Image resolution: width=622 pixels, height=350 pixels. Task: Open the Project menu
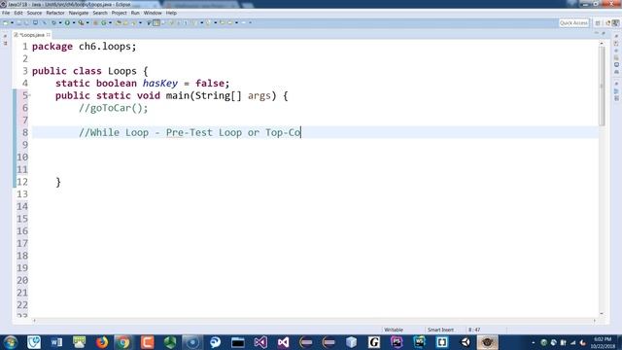click(119, 13)
